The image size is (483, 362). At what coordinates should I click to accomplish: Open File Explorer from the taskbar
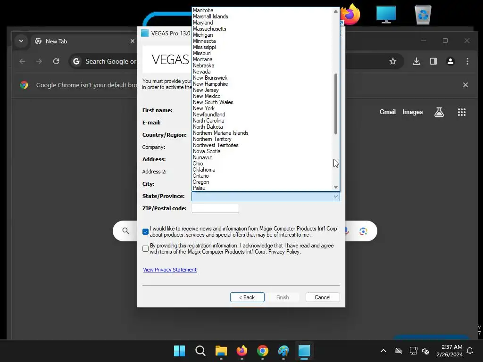pyautogui.click(x=221, y=351)
